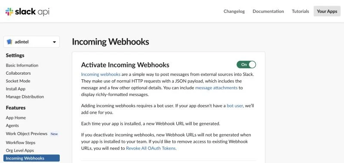Click the slack api wordmark
The width and height of the screenshot is (344, 163).
click(32, 12)
